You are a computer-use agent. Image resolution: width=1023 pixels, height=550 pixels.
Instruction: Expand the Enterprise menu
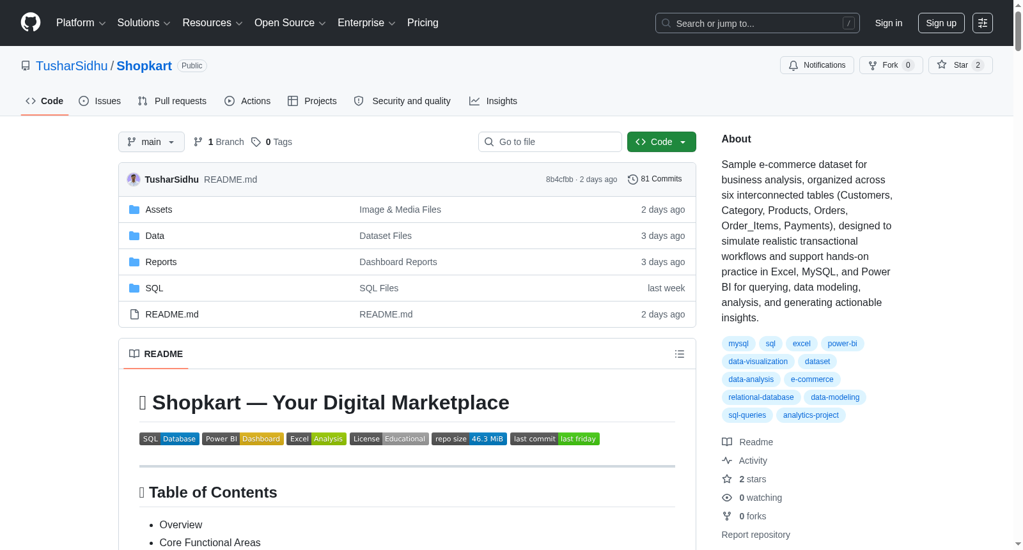366,23
